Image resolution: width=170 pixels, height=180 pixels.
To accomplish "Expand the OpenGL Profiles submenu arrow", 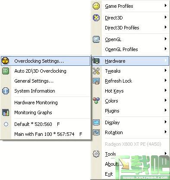I will [x=166, y=49].
